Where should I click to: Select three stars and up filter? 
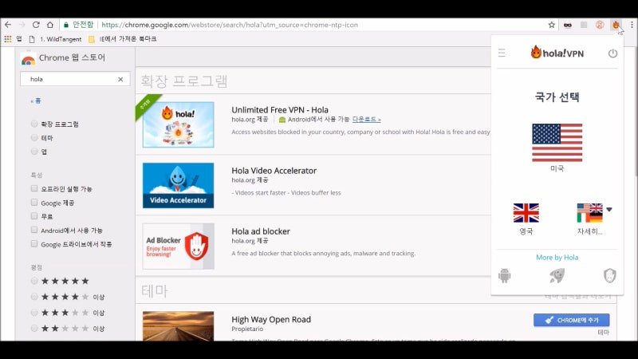click(34, 313)
